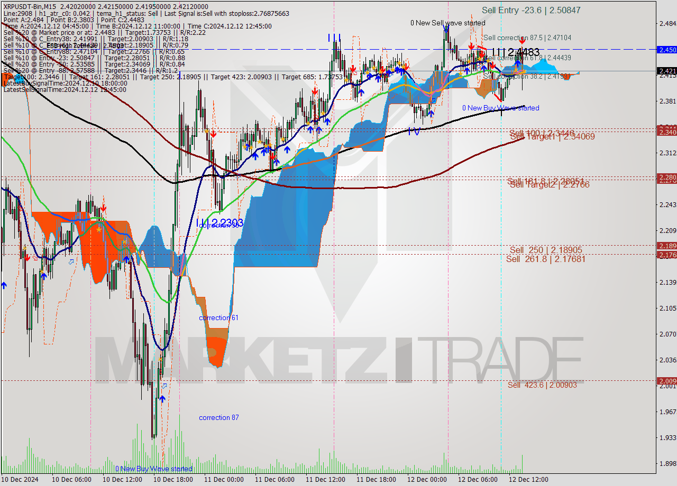Click the '11 Dec 12:00' time axis label

pos(325,480)
